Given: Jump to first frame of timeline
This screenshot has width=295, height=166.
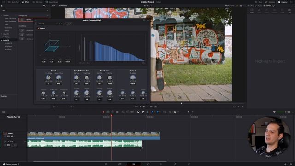Looking at the screenshot, I should tap(136, 107).
